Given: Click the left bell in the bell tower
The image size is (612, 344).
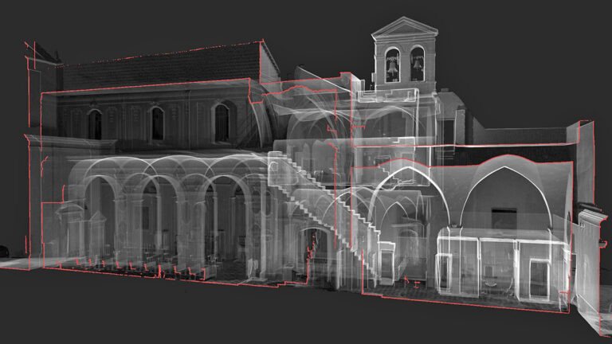Looking at the screenshot, I should click(x=392, y=66).
